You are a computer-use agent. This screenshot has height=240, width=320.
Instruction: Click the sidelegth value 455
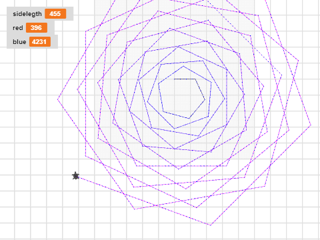click(55, 14)
